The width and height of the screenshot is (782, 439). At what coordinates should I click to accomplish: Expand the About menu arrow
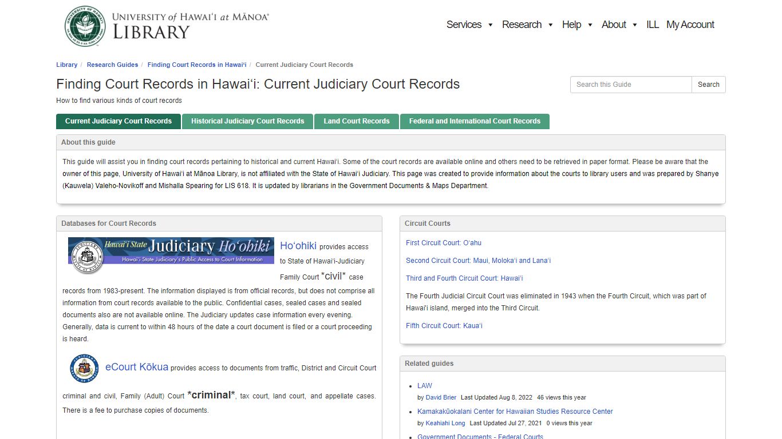pyautogui.click(x=635, y=25)
